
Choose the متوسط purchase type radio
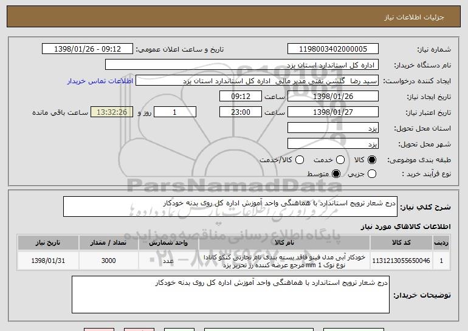click(336, 174)
